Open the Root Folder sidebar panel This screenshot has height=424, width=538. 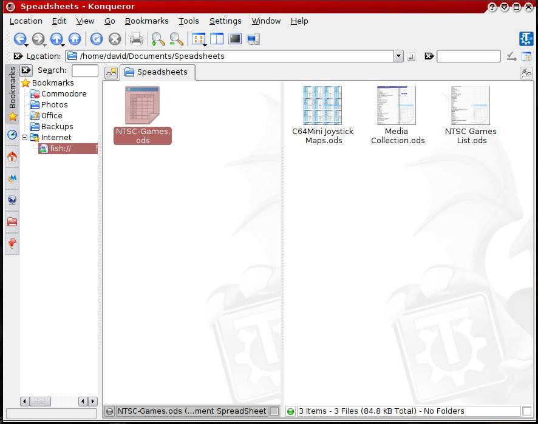click(x=12, y=222)
